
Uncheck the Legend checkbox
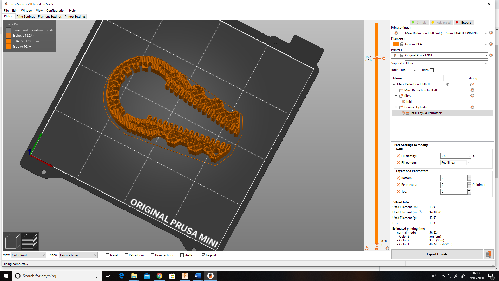coord(203,255)
